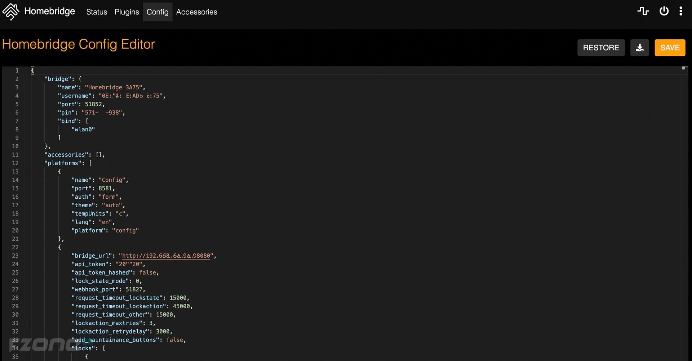Screen dimensions: 692x361
Task: Click the "add_maintainance_buttons" key
Action: (x=115, y=340)
